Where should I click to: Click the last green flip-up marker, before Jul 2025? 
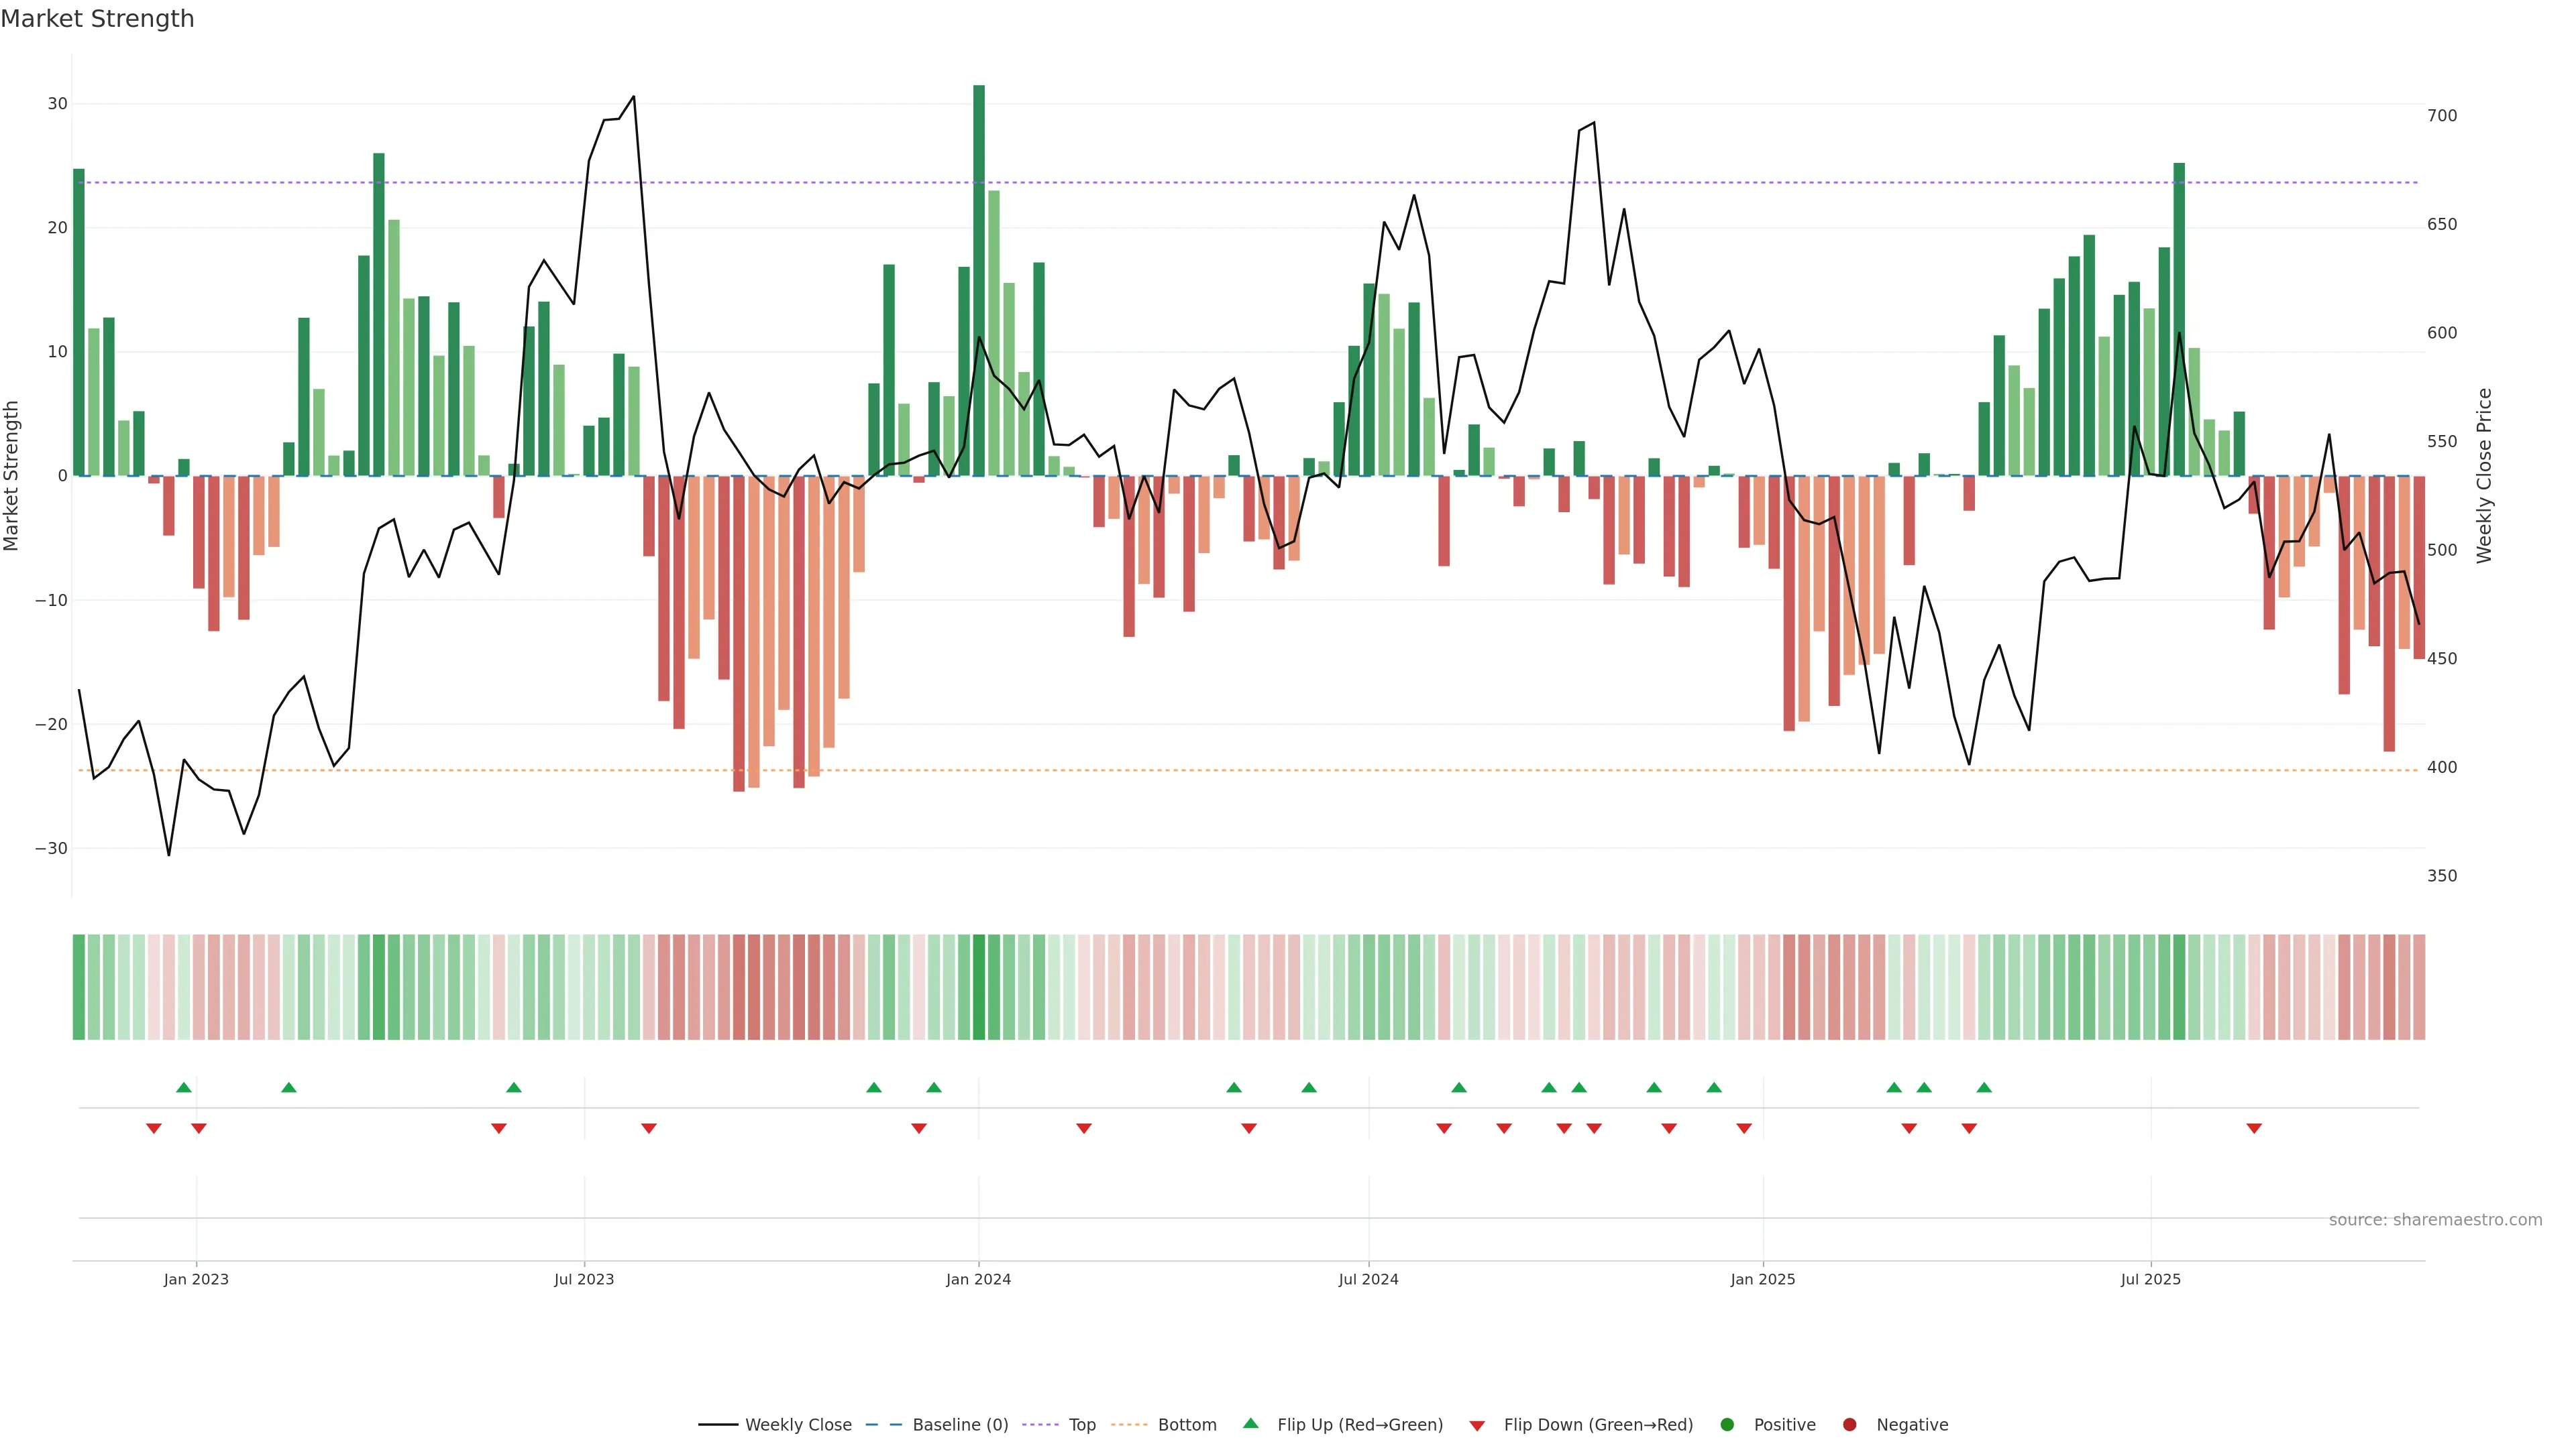(1984, 1087)
